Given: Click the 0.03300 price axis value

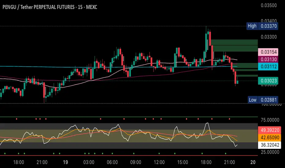Looking at the screenshot, I should pyautogui.click(x=269, y=37).
